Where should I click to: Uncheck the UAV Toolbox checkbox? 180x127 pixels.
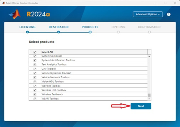35,69
